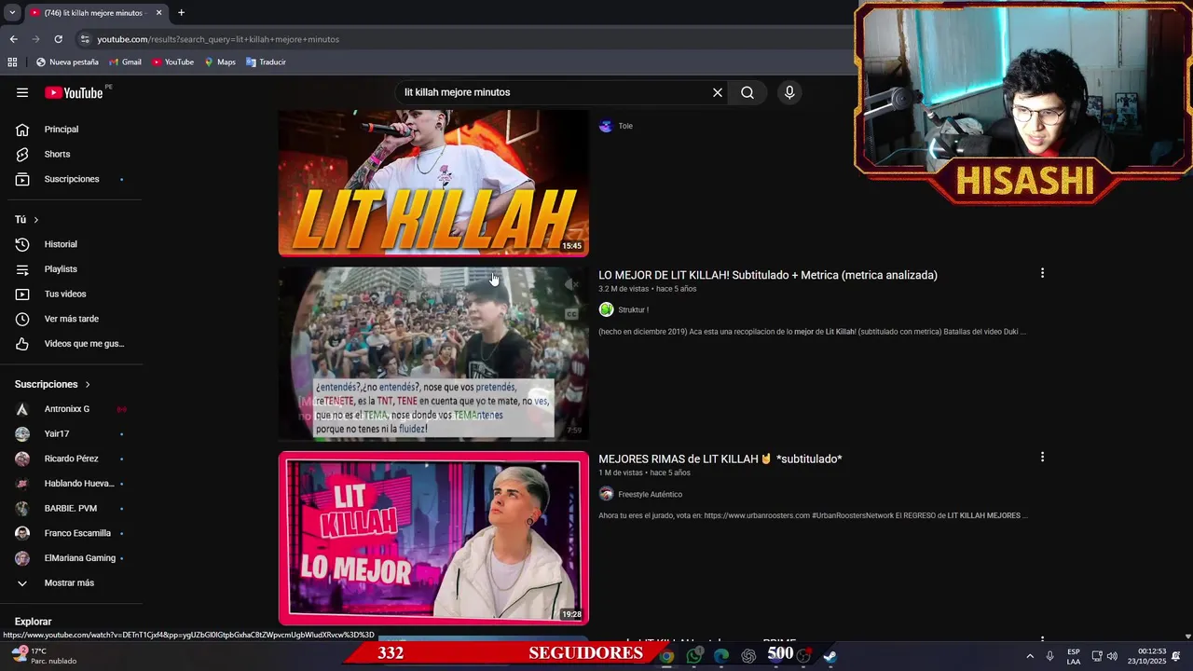Open the YouTube bookmark

click(x=172, y=62)
